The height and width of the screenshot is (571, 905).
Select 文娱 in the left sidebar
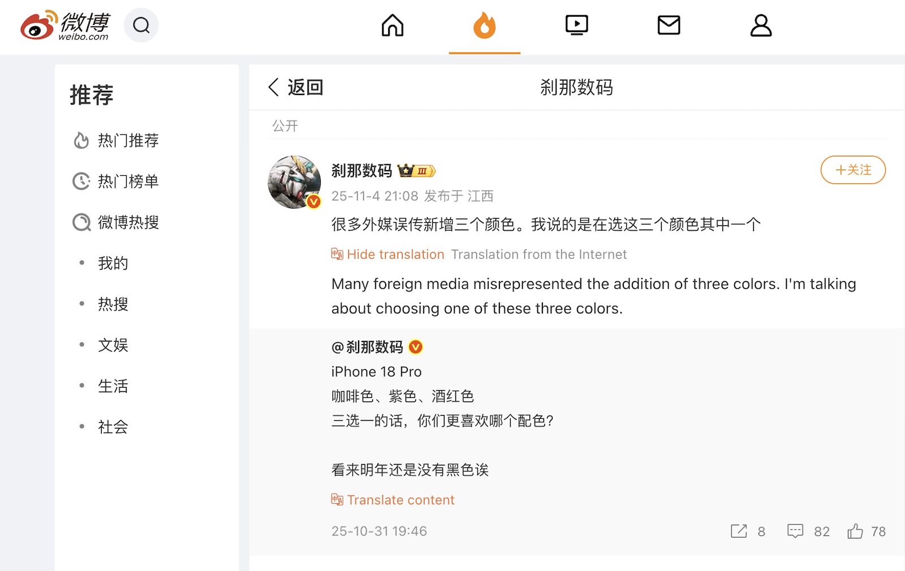click(x=113, y=345)
